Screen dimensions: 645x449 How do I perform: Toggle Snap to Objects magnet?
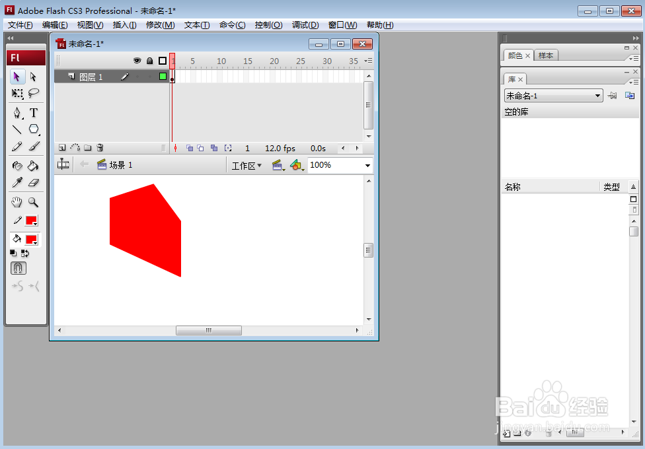coord(18,268)
